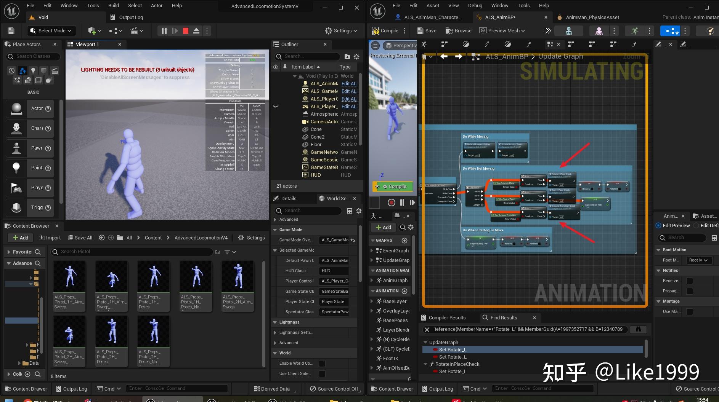Click the Edit ALS_AnimMan link in Outliner
Screen dimensions: 719x402
[x=349, y=84]
